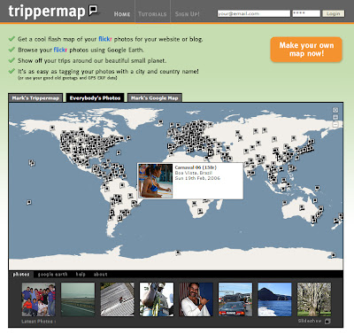Open the photo marker over Hawaii
This screenshot has width=354, height=334.
(x=32, y=163)
